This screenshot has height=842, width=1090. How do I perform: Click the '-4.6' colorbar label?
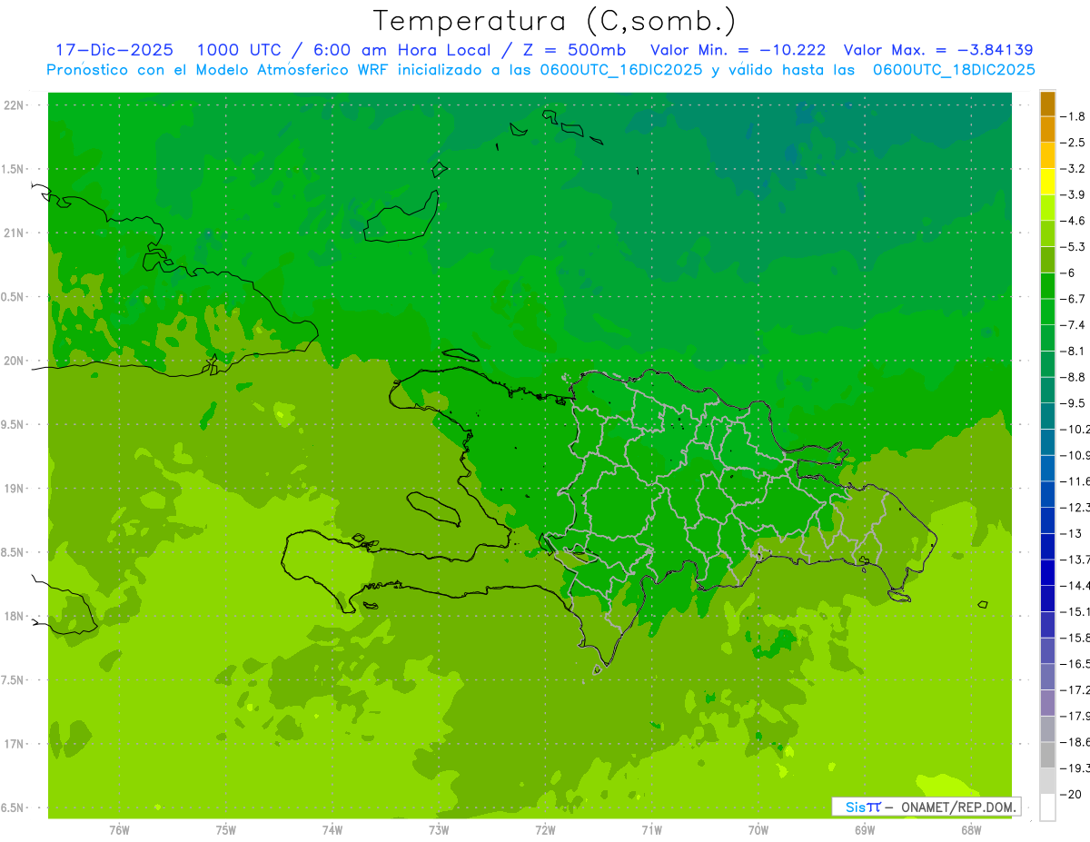pos(1074,221)
